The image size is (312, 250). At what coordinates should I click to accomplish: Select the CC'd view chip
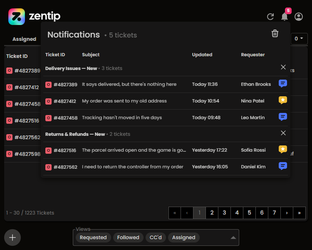coord(156,237)
